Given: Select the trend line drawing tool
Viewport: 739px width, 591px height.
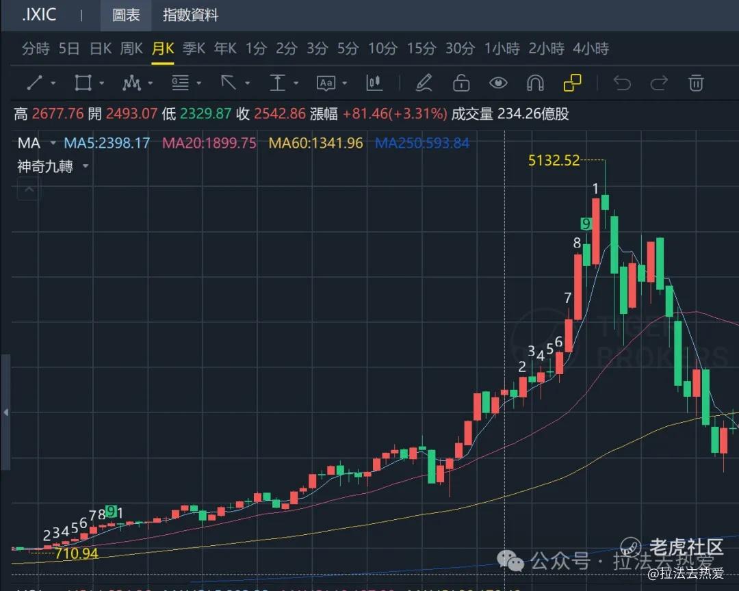Looking at the screenshot, I should (35, 83).
